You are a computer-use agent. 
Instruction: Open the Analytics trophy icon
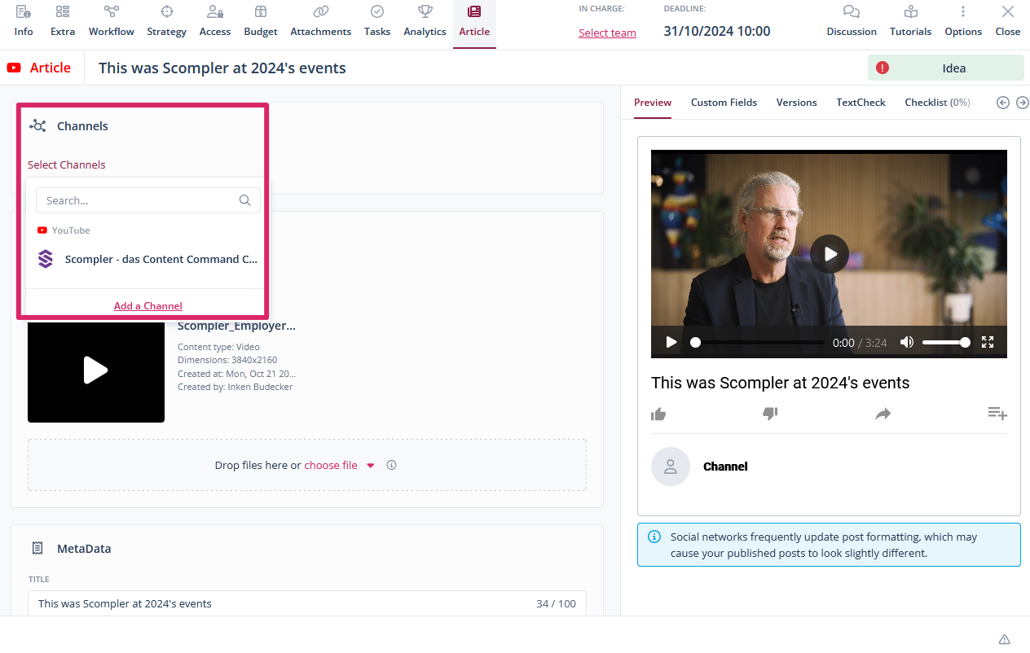425,12
